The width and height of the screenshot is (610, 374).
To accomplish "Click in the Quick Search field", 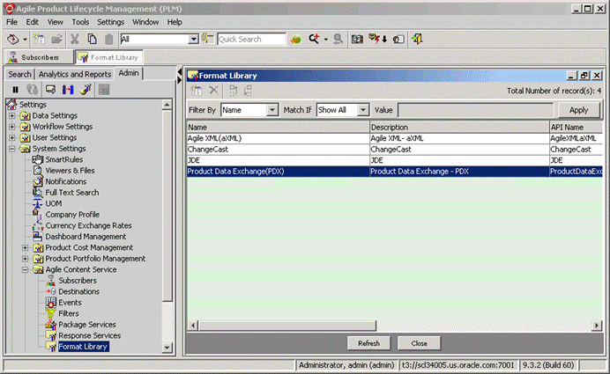I will pyautogui.click(x=251, y=39).
